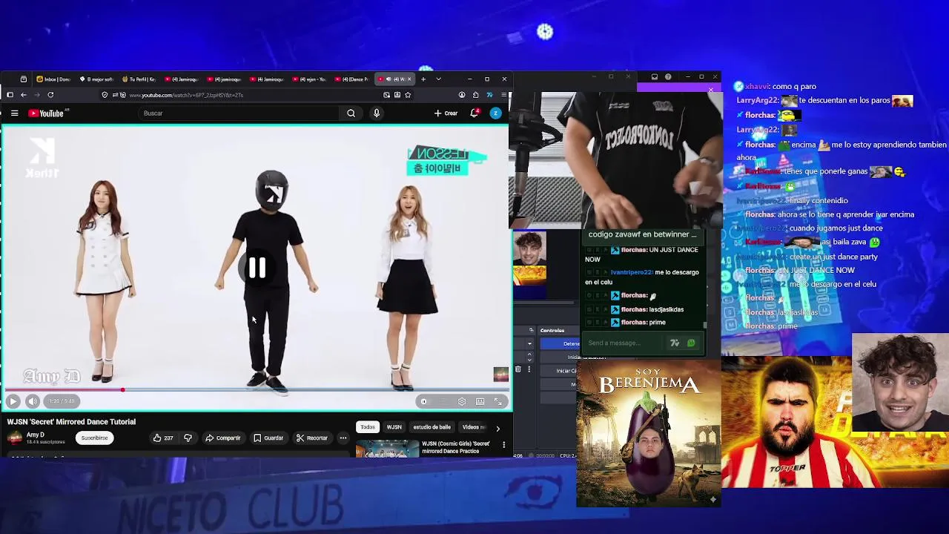Open the browser application hamburger menu
949x534 pixels.
503,95
